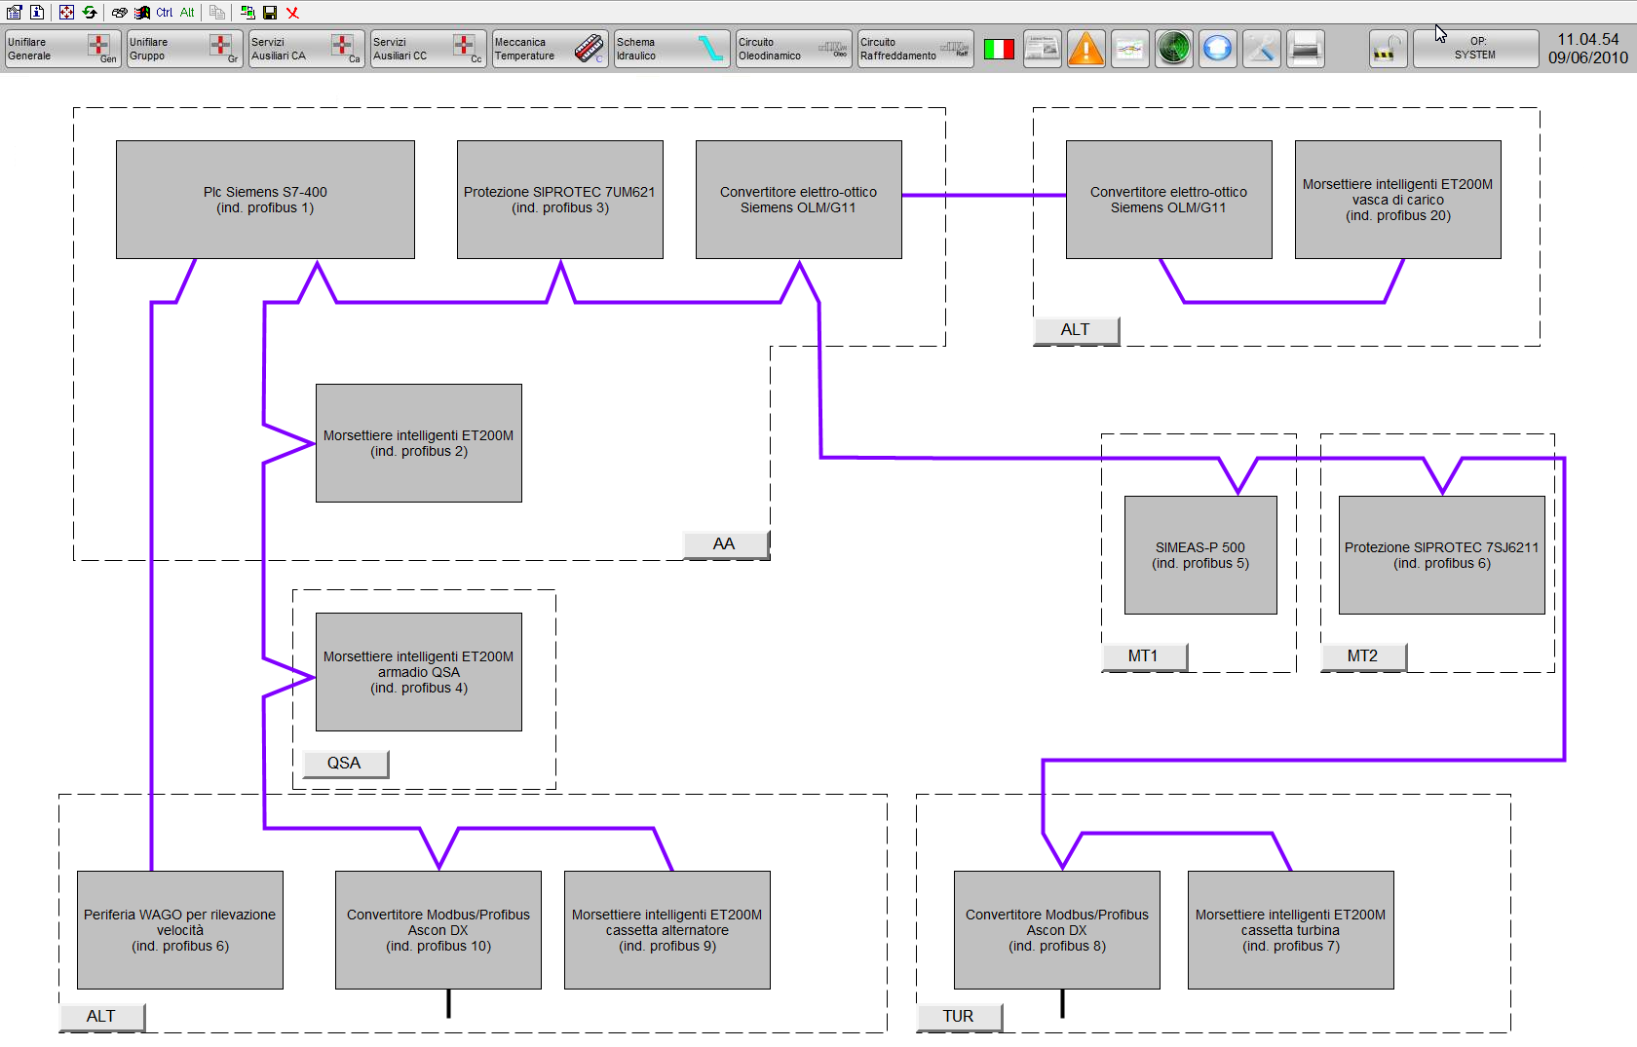Select Morsettiere ET200M armadio QSA block
This screenshot has height=1047, width=1637.
pos(419,672)
